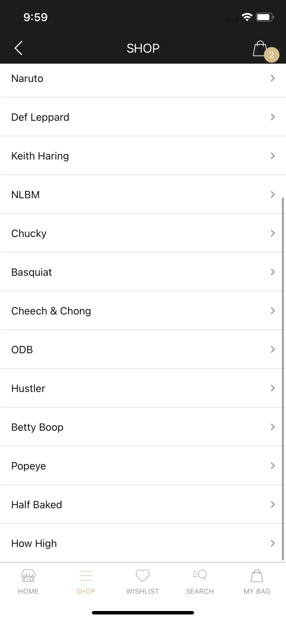Expand the Naruto category chevron

click(x=273, y=78)
